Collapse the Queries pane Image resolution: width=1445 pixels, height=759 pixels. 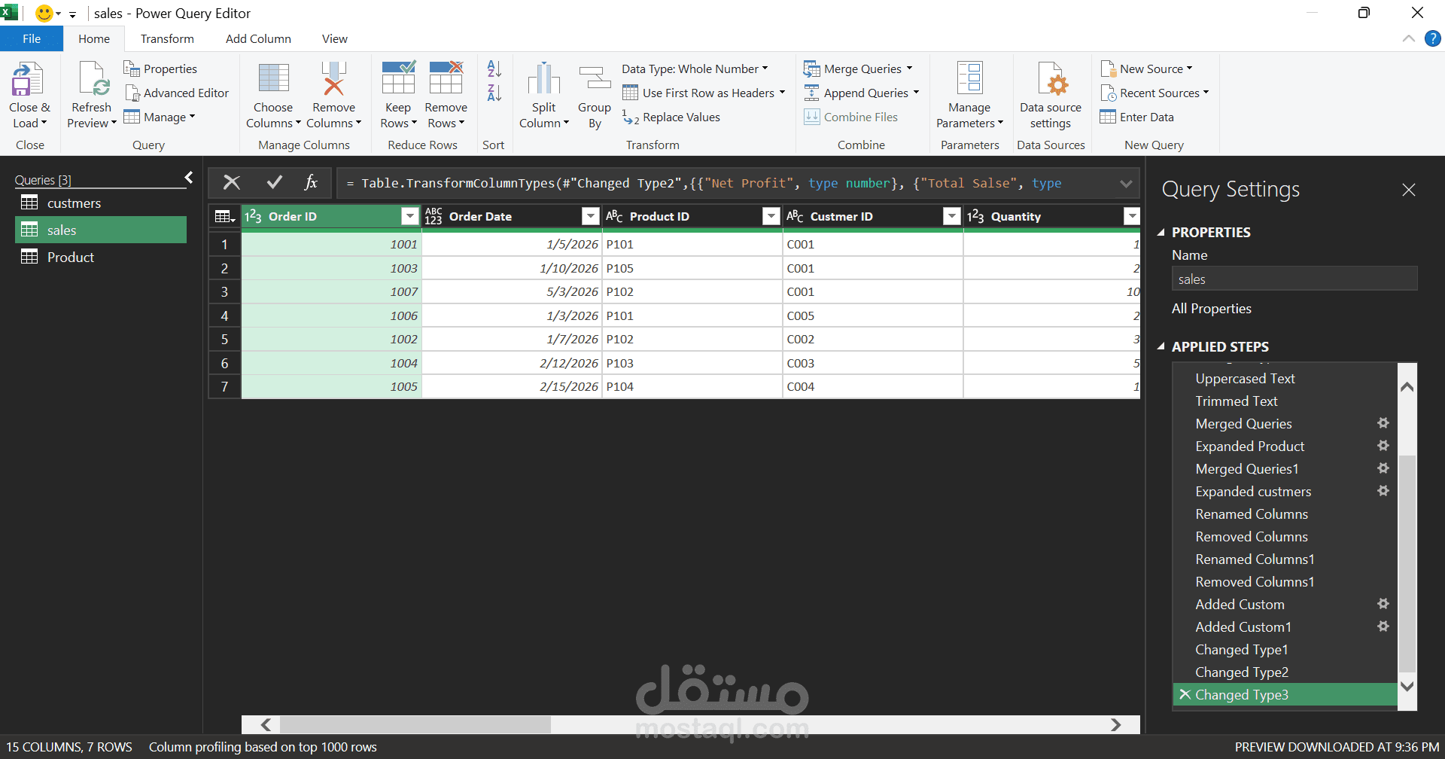[x=189, y=178]
